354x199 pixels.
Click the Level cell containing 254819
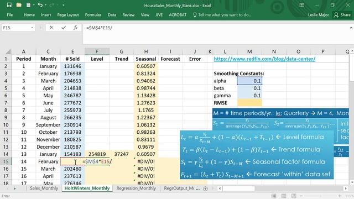click(x=97, y=154)
